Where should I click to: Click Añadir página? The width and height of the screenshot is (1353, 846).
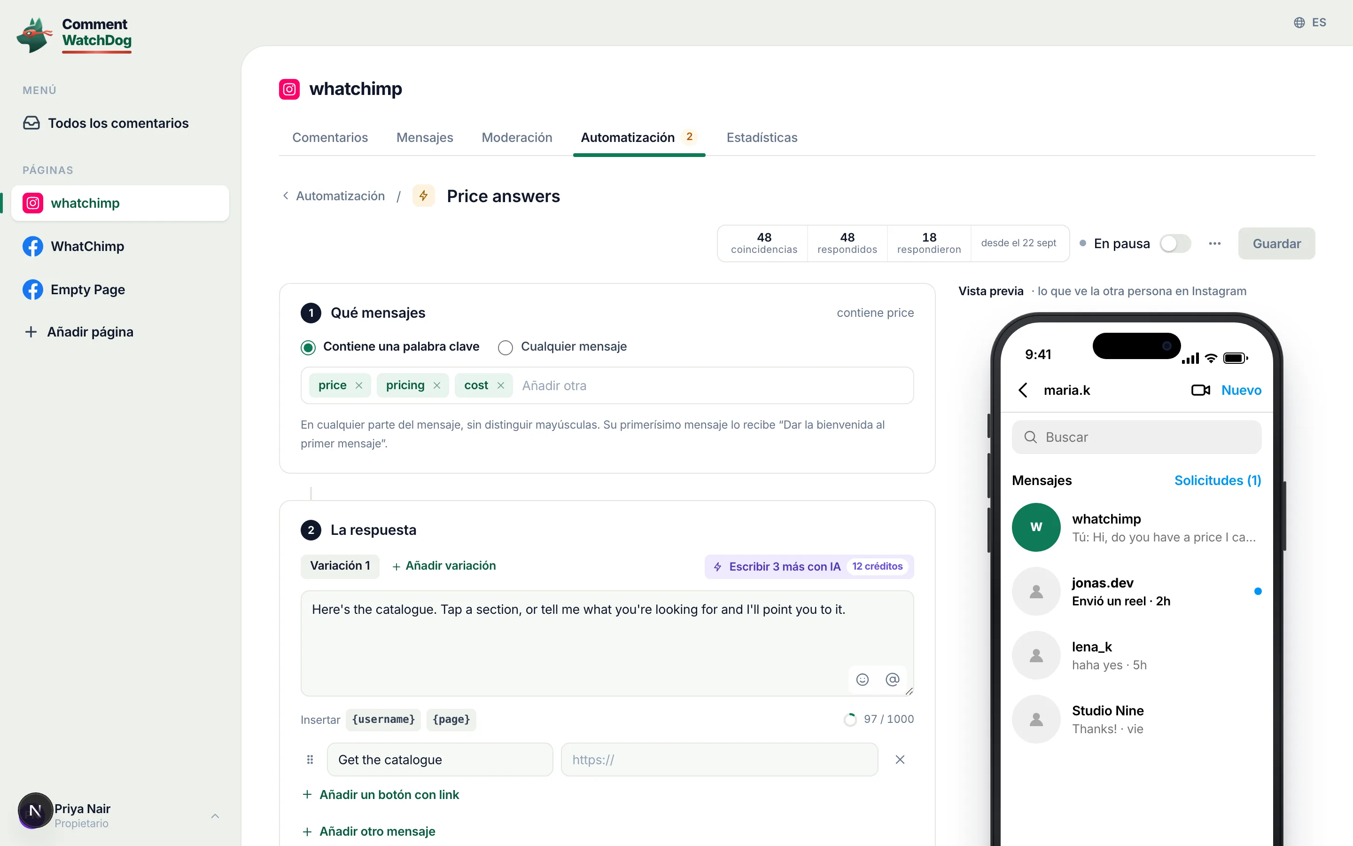(x=79, y=332)
